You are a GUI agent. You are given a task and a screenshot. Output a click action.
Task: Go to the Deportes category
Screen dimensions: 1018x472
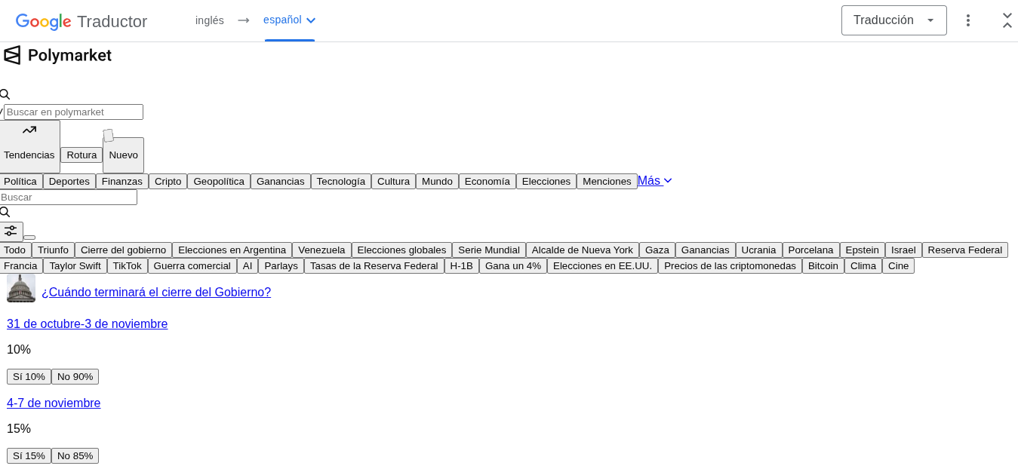coord(69,181)
